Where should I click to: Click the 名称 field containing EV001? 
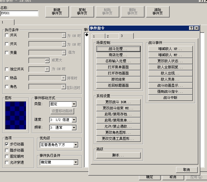(19, 13)
